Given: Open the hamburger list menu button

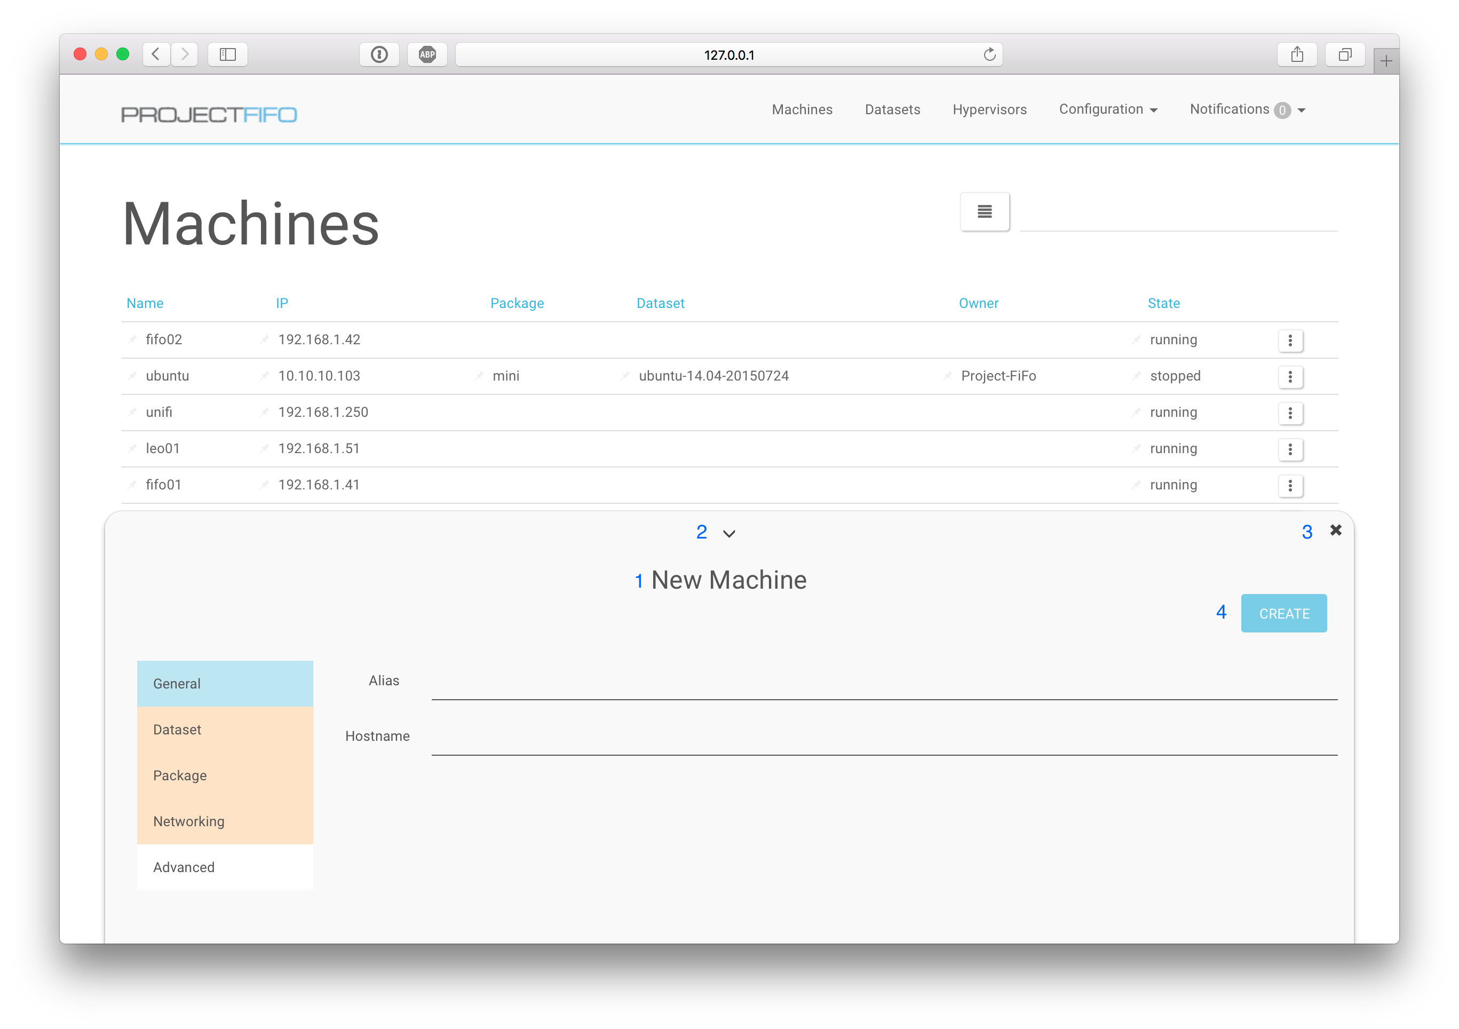Looking at the screenshot, I should coord(984,212).
